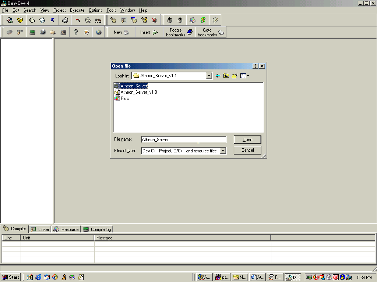The height and width of the screenshot is (282, 377).
Task: Click the question mark help icon
Action: (x=76, y=32)
